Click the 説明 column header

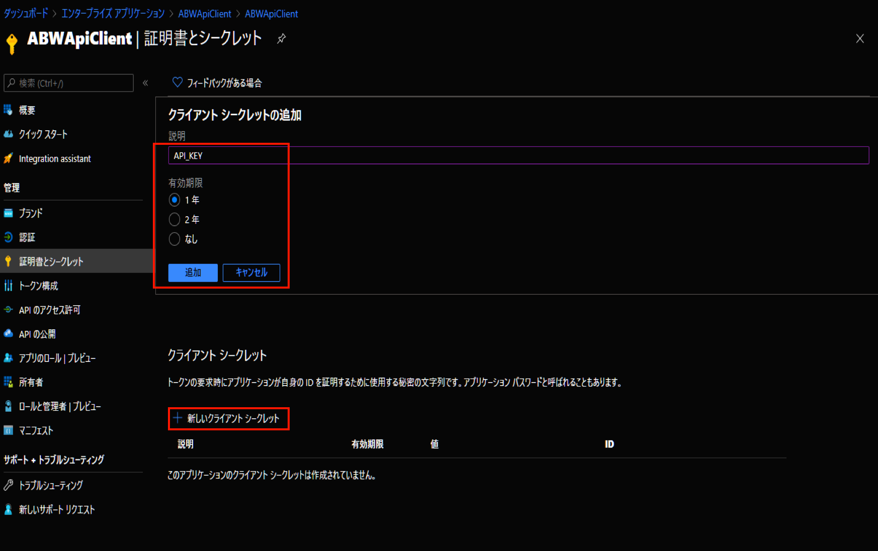click(186, 444)
